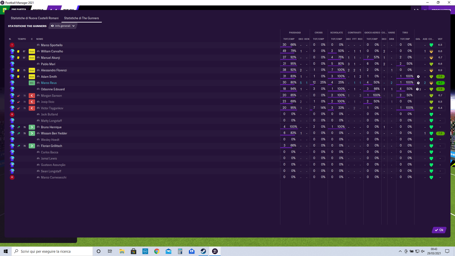
Task: Click the PASSAGGI column group header
Action: tap(295, 33)
